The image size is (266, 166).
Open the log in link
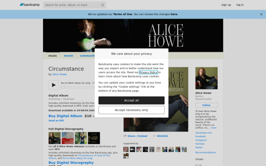pyautogui.click(x=240, y=5)
